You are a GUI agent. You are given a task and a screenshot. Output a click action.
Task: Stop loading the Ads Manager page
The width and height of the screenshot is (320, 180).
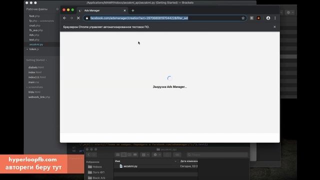point(78,18)
